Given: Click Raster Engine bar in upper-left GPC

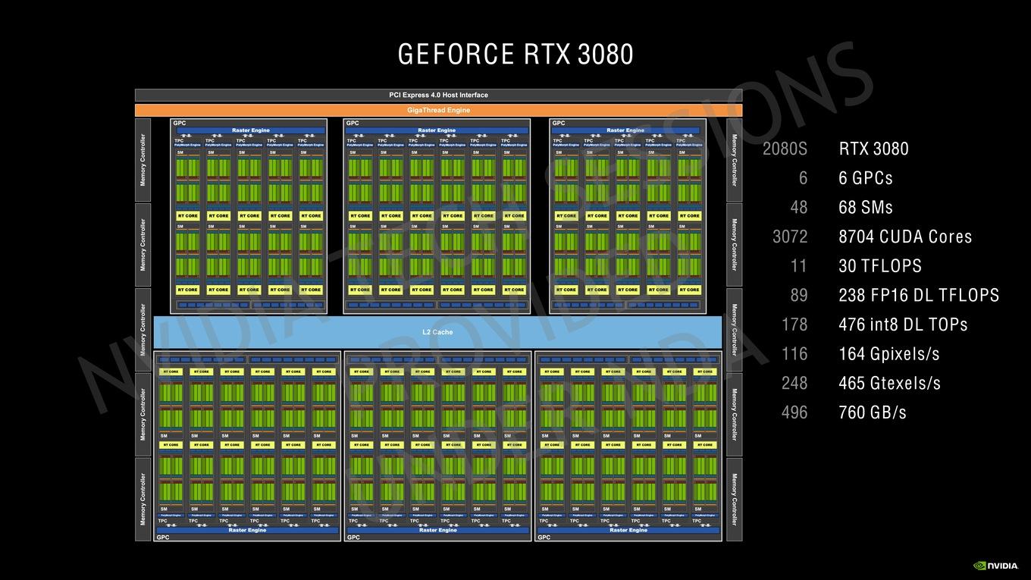Looking at the screenshot, I should (x=250, y=130).
